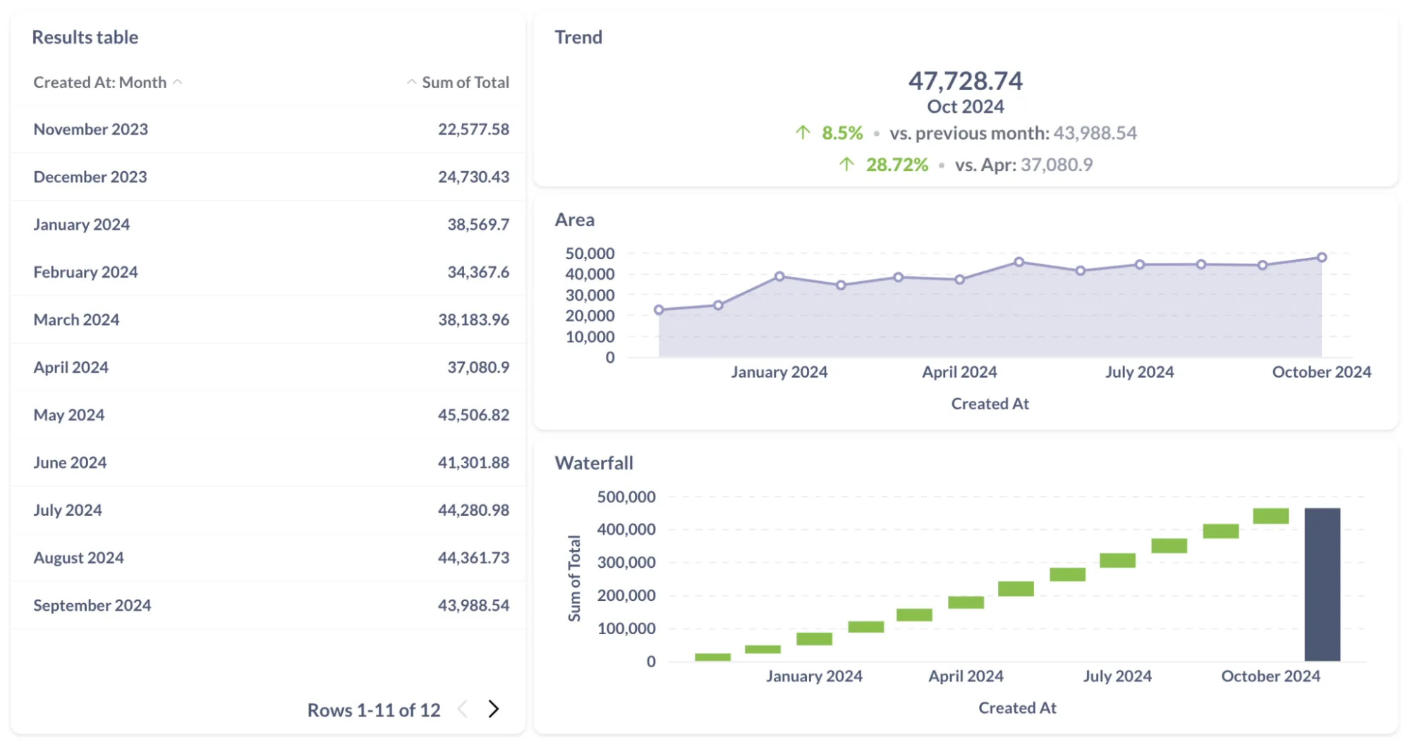The image size is (1410, 744).
Task: Sort by Sum of Total column header
Action: (x=465, y=82)
